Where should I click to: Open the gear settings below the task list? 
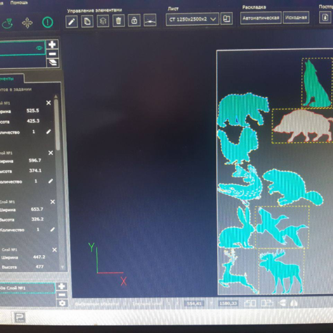[x=62, y=303]
